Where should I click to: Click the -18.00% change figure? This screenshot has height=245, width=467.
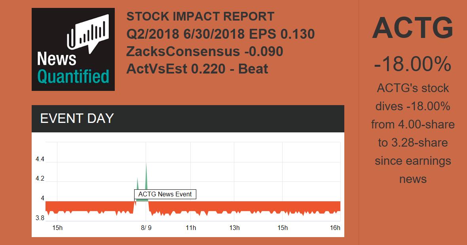point(412,64)
